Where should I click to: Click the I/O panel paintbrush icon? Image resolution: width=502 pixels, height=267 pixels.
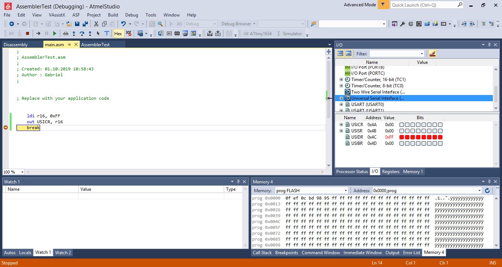coord(432,54)
